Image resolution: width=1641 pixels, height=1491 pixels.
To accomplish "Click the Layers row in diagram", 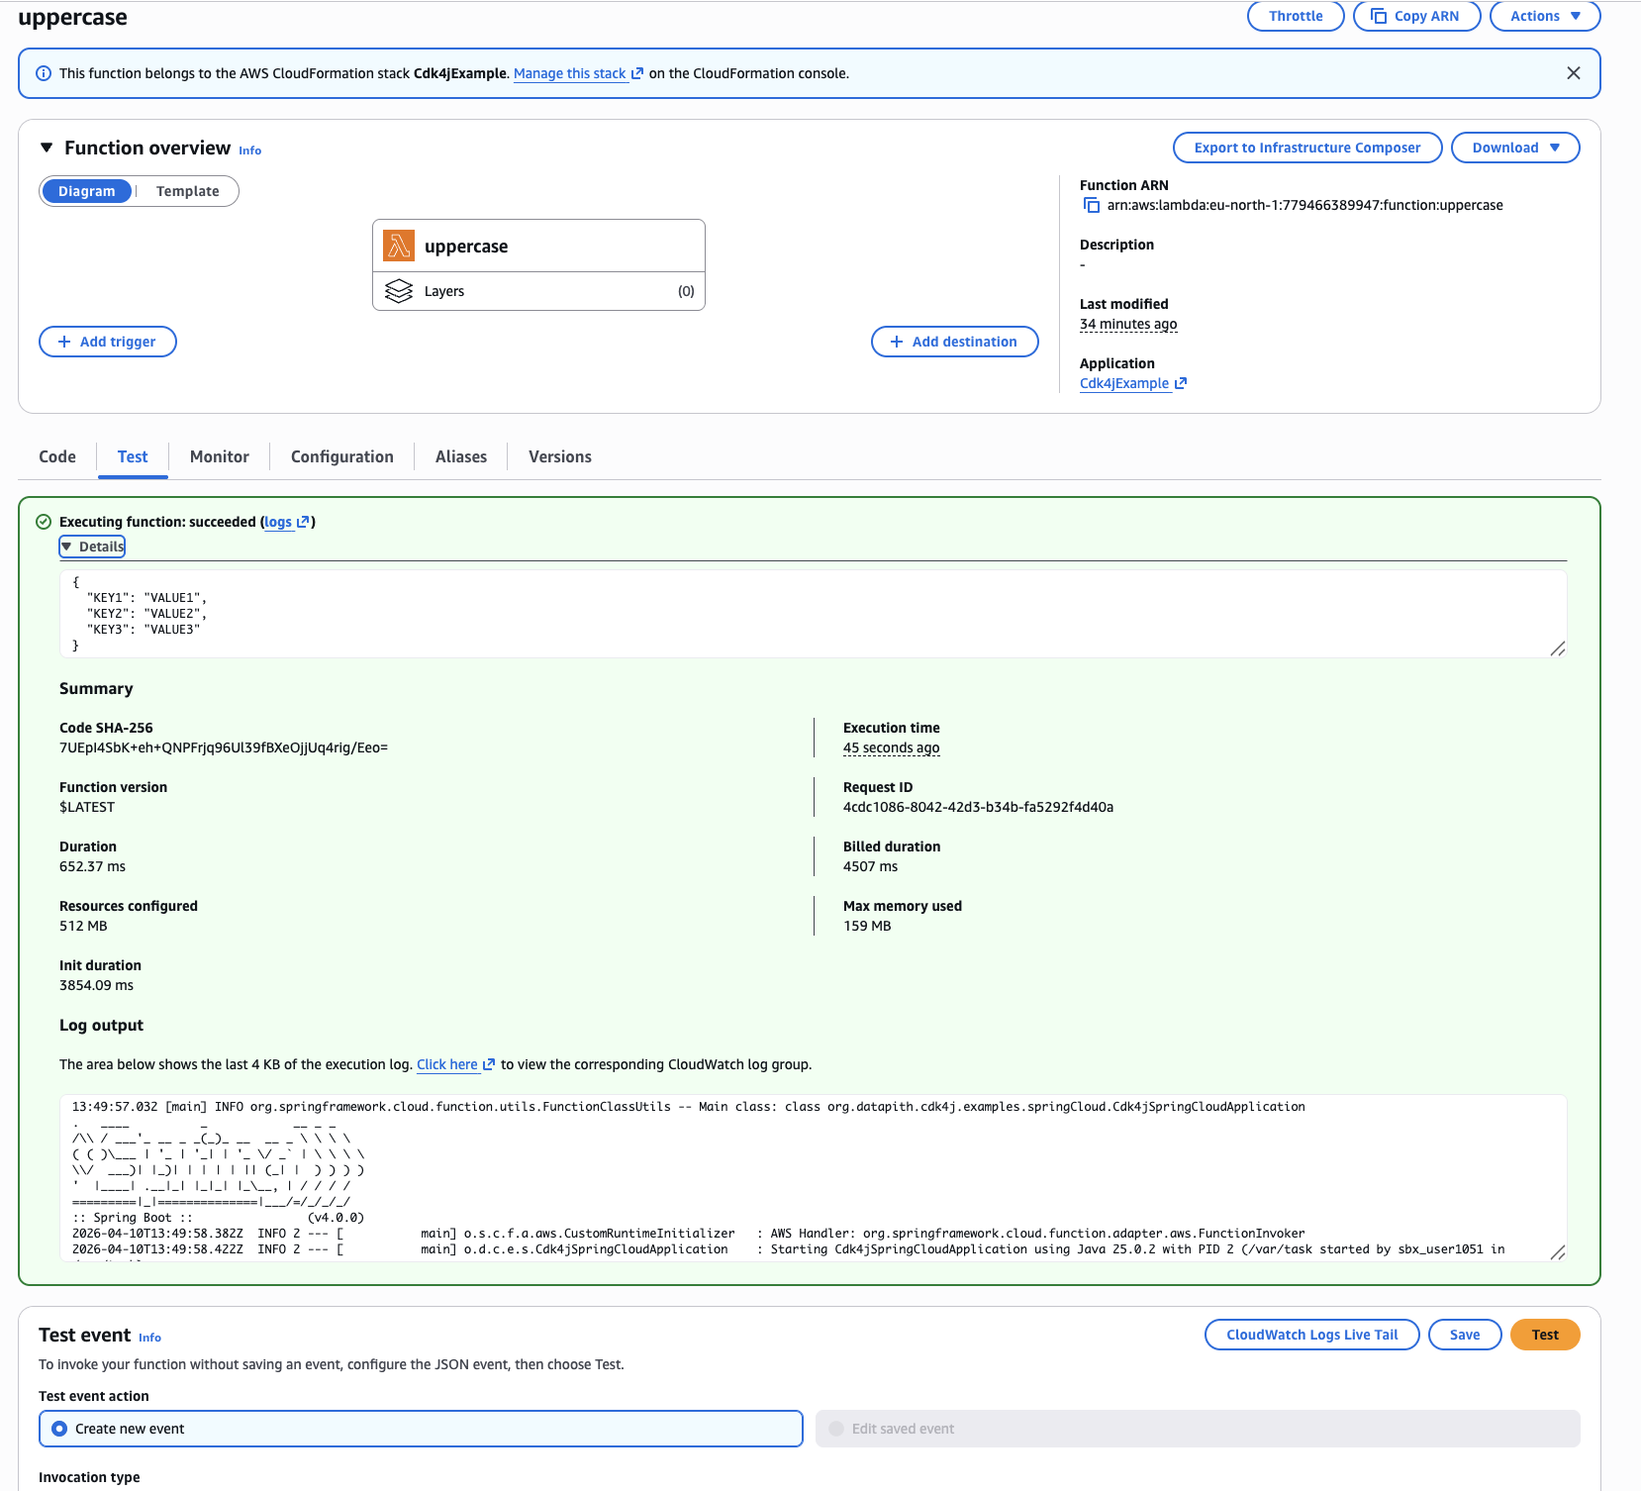I will [538, 291].
